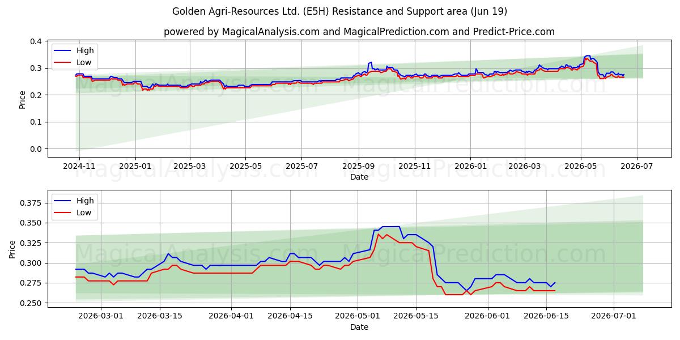Click the 2026-07-01 date label on bottom chart
Image resolution: width=680 pixels, height=340 pixels.
(613, 316)
